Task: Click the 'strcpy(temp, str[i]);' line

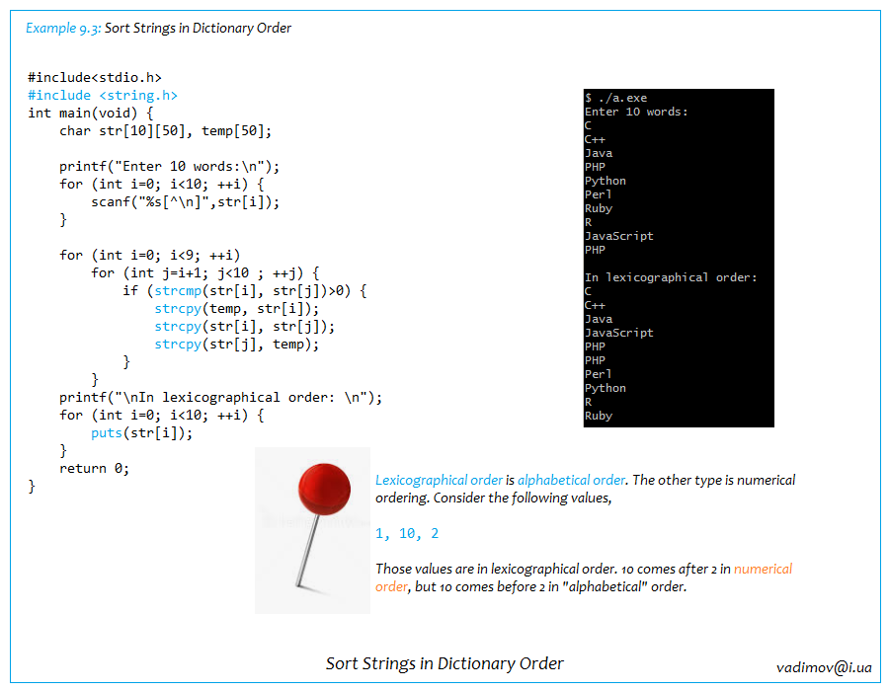Action: pos(237,309)
